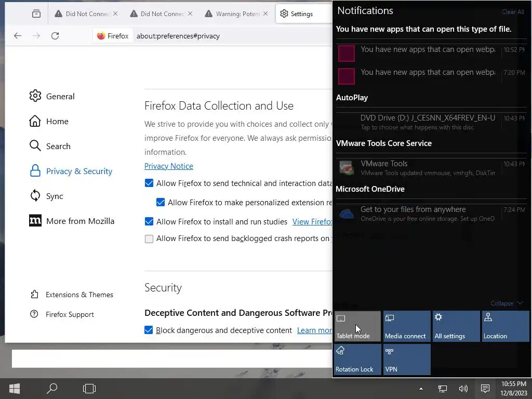This screenshot has height=399, width=532.
Task: Reload the page with refresh icon
Action: pyautogui.click(x=55, y=36)
